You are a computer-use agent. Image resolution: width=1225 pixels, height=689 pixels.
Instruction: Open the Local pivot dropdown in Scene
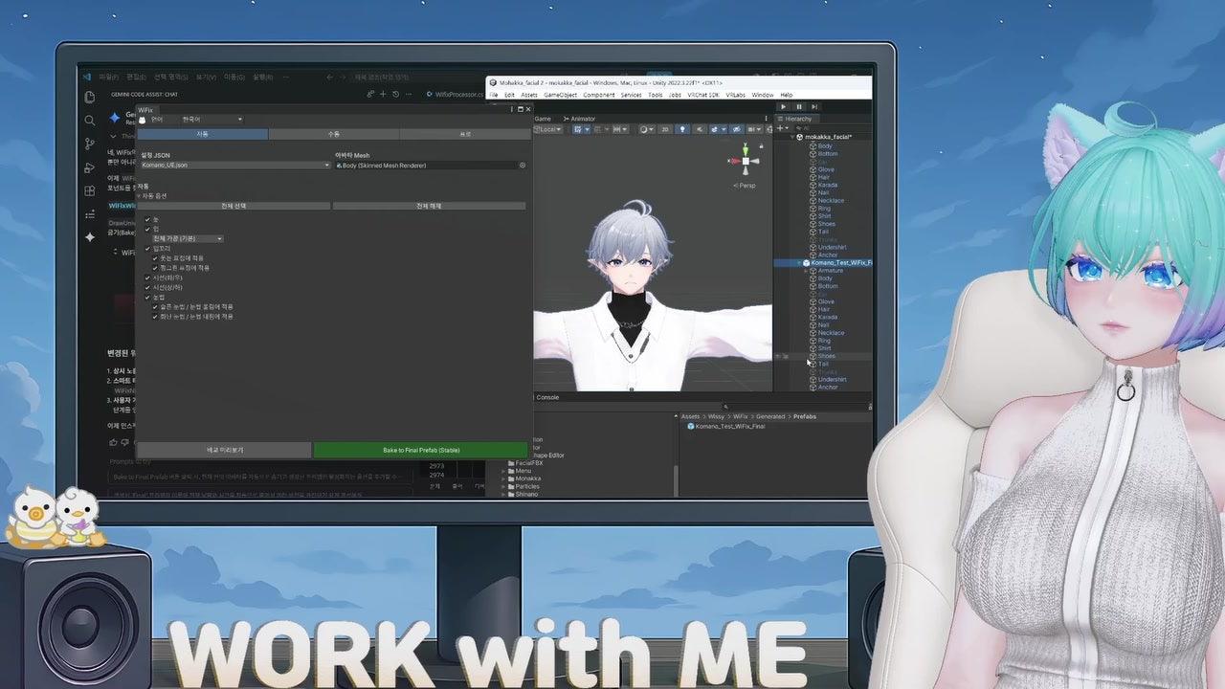click(549, 129)
